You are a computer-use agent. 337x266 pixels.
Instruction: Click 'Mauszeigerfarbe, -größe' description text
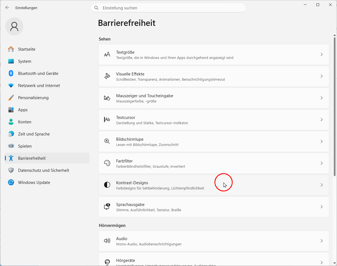click(x=136, y=101)
